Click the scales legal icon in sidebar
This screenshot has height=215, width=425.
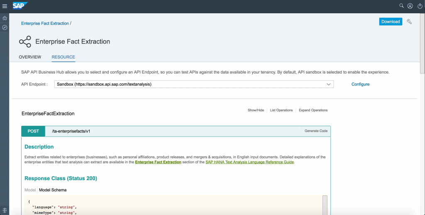click(5, 210)
